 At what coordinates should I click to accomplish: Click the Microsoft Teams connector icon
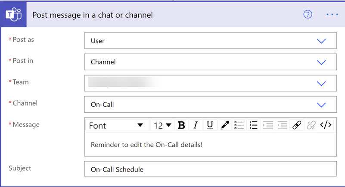click(x=13, y=15)
